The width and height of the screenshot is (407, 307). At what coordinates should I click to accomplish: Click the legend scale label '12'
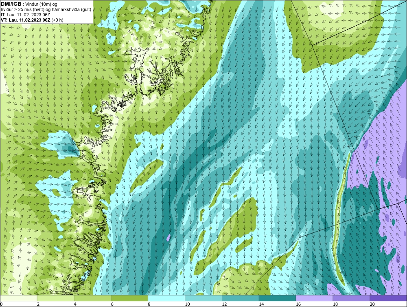click(x=224, y=304)
